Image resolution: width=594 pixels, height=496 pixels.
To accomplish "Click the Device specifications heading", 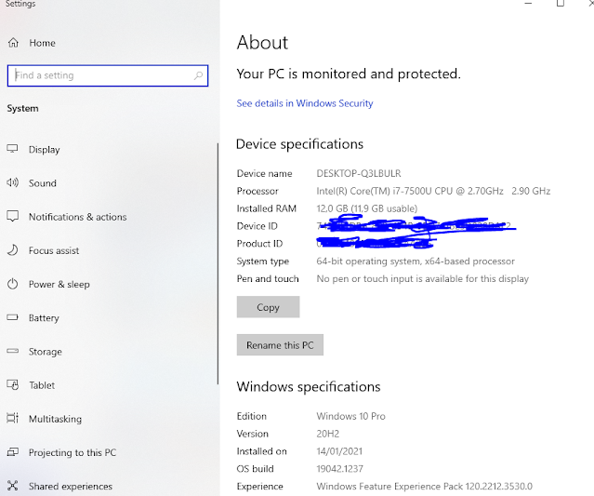I will (299, 144).
